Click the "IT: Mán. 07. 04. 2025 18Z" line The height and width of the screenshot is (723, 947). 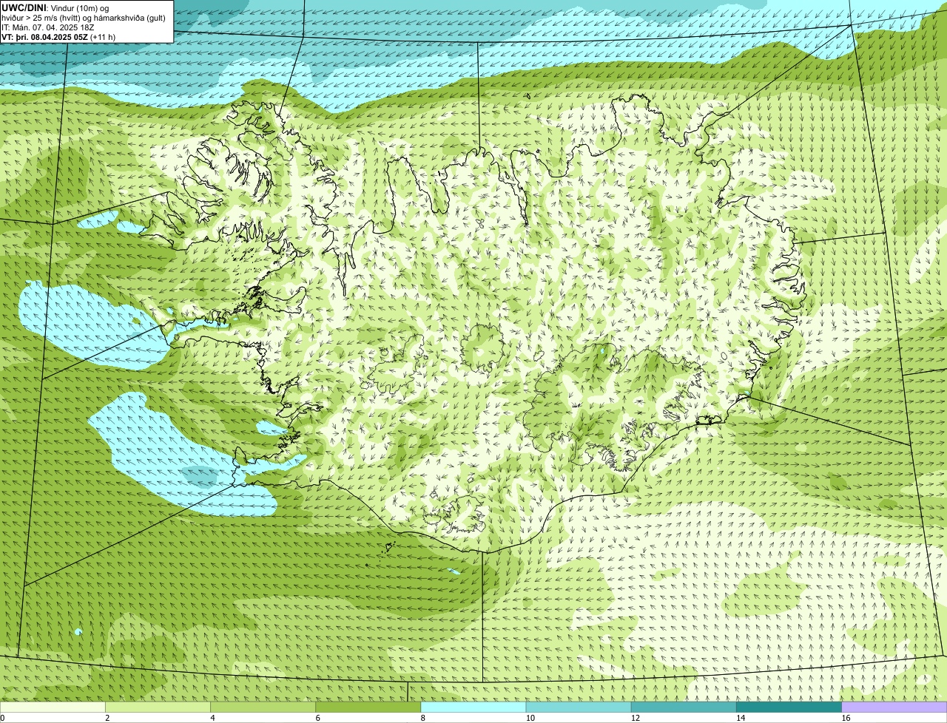[47, 27]
